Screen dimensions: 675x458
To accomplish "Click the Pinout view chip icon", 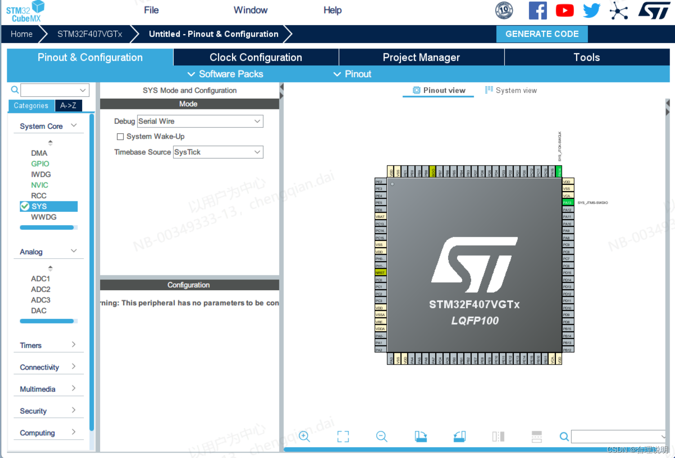I will [x=416, y=90].
